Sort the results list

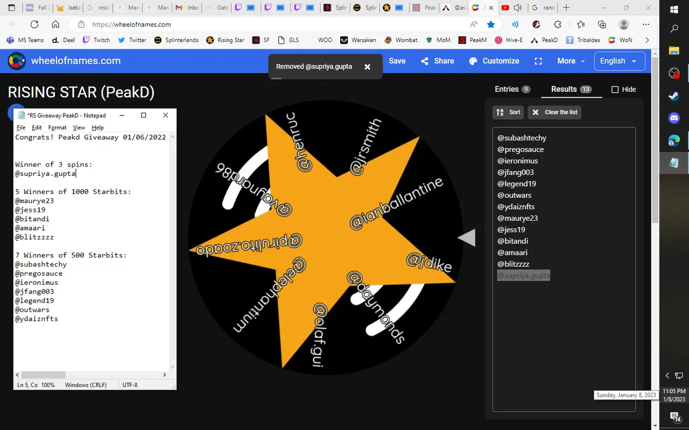pos(508,112)
